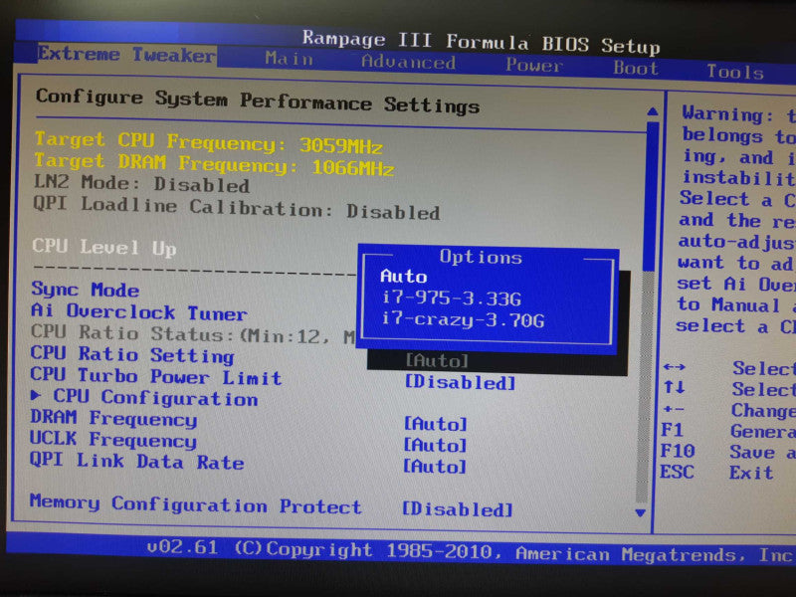Open QPI Link Data Rate [Auto] value
Viewport: 796px width, 597px height.
tap(435, 467)
